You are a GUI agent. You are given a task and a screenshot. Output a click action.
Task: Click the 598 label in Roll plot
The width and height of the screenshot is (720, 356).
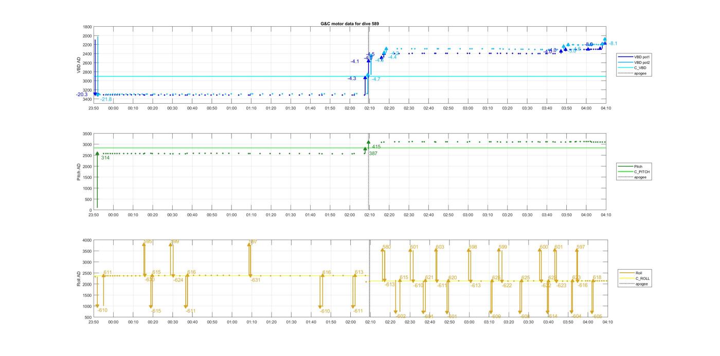pyautogui.click(x=473, y=248)
